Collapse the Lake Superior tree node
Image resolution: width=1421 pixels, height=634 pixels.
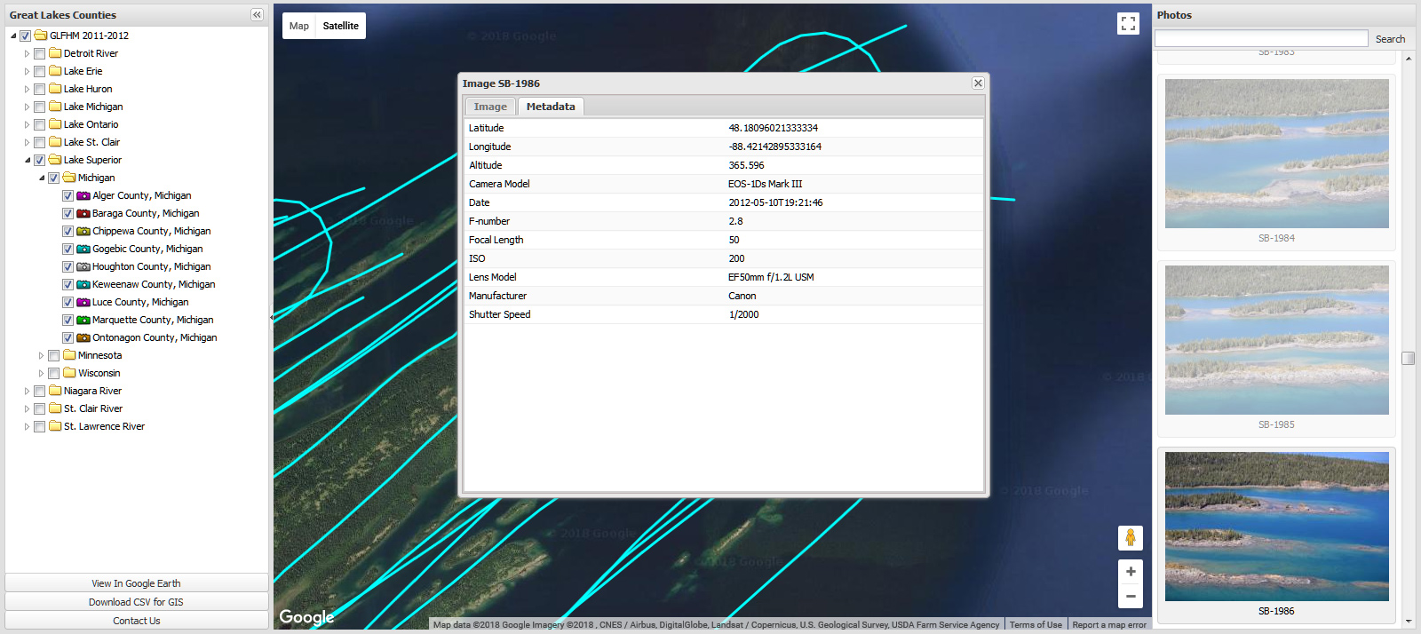click(27, 160)
